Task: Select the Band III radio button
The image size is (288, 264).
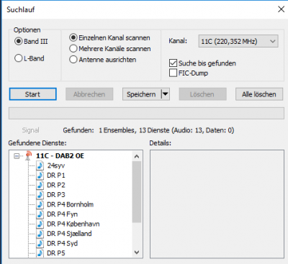Action: (19, 41)
